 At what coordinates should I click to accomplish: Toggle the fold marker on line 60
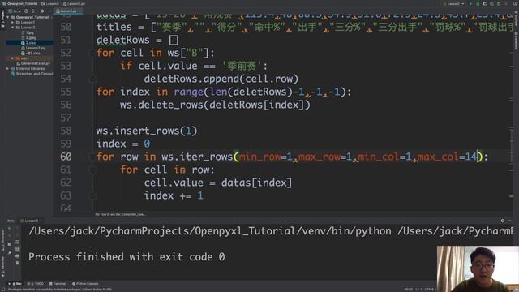pyautogui.click(x=93, y=157)
